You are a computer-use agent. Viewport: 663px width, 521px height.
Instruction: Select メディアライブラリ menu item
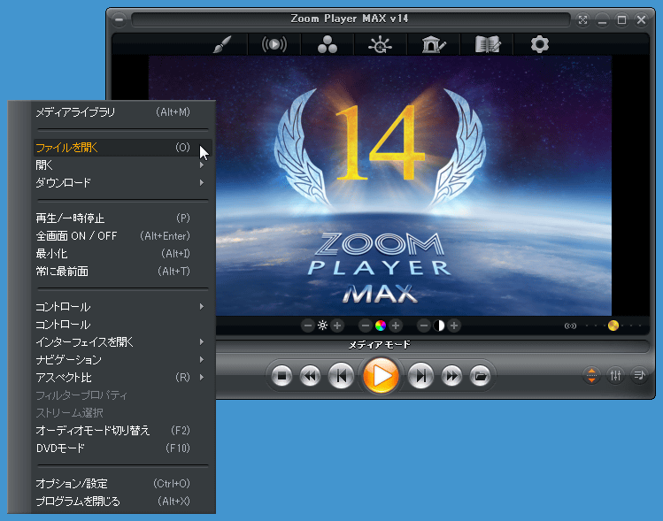coord(123,112)
